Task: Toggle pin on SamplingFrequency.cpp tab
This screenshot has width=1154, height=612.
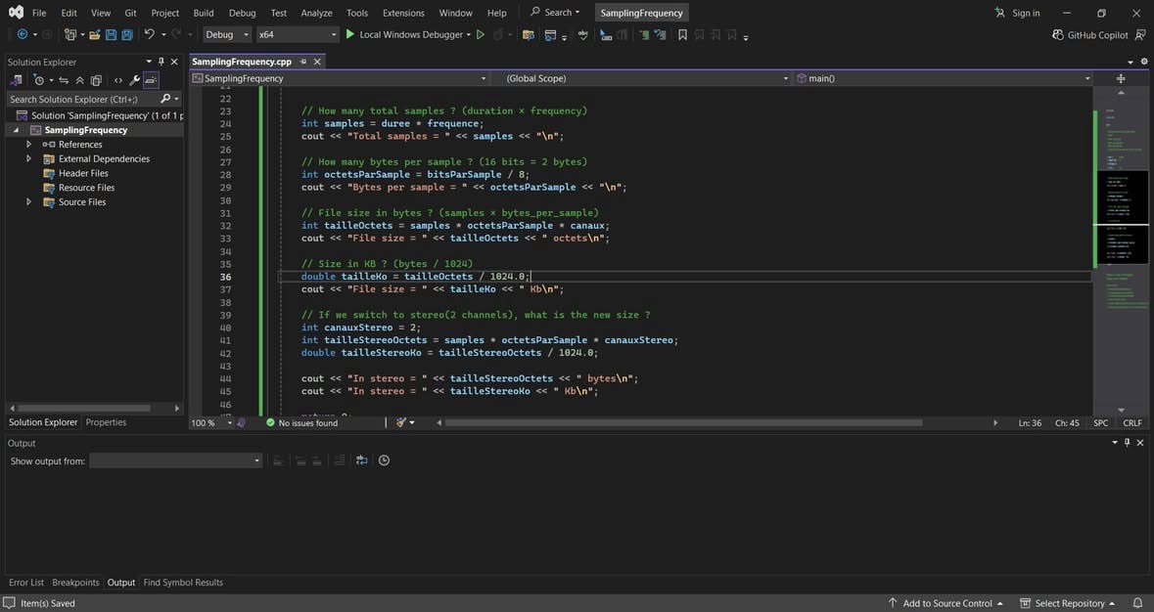Action: pyautogui.click(x=303, y=62)
